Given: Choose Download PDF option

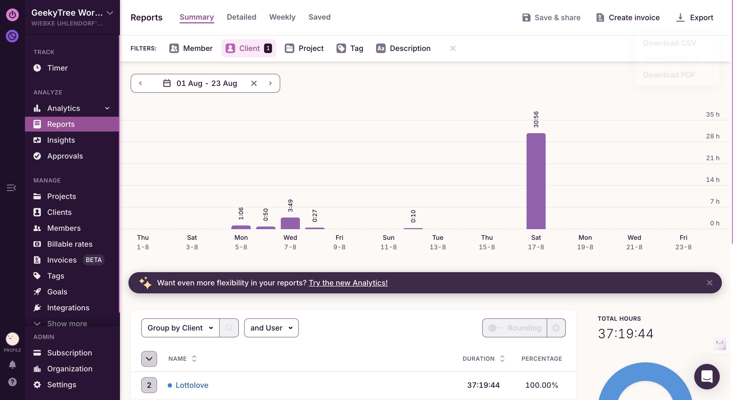Looking at the screenshot, I should tap(669, 75).
